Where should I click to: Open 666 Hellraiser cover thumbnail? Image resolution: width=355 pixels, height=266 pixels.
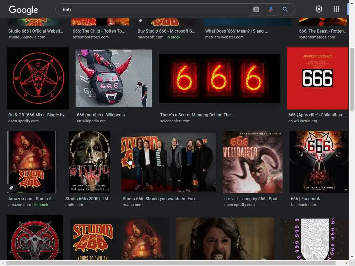point(253,162)
